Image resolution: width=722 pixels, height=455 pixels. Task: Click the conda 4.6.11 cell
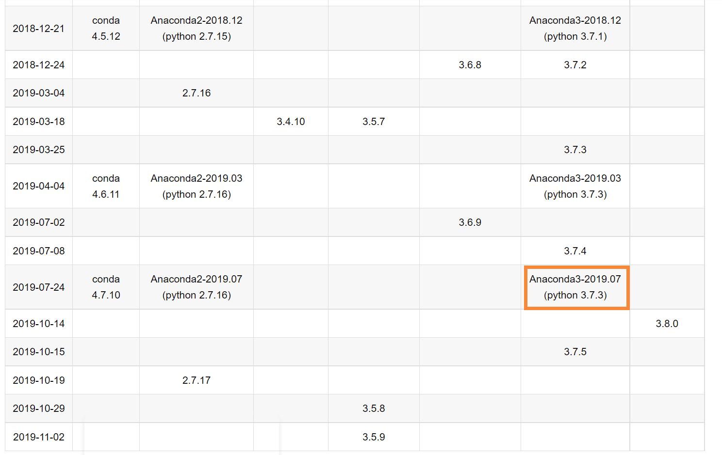coord(106,186)
